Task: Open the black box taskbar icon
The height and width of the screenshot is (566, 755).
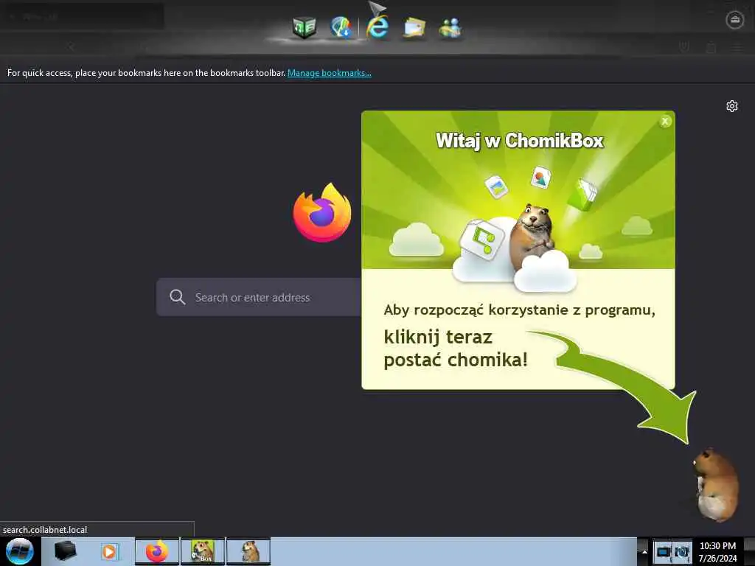Action: [65, 551]
